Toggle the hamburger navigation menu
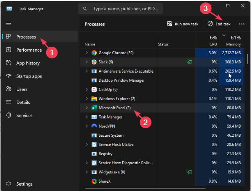The image size is (251, 191). tap(8, 24)
